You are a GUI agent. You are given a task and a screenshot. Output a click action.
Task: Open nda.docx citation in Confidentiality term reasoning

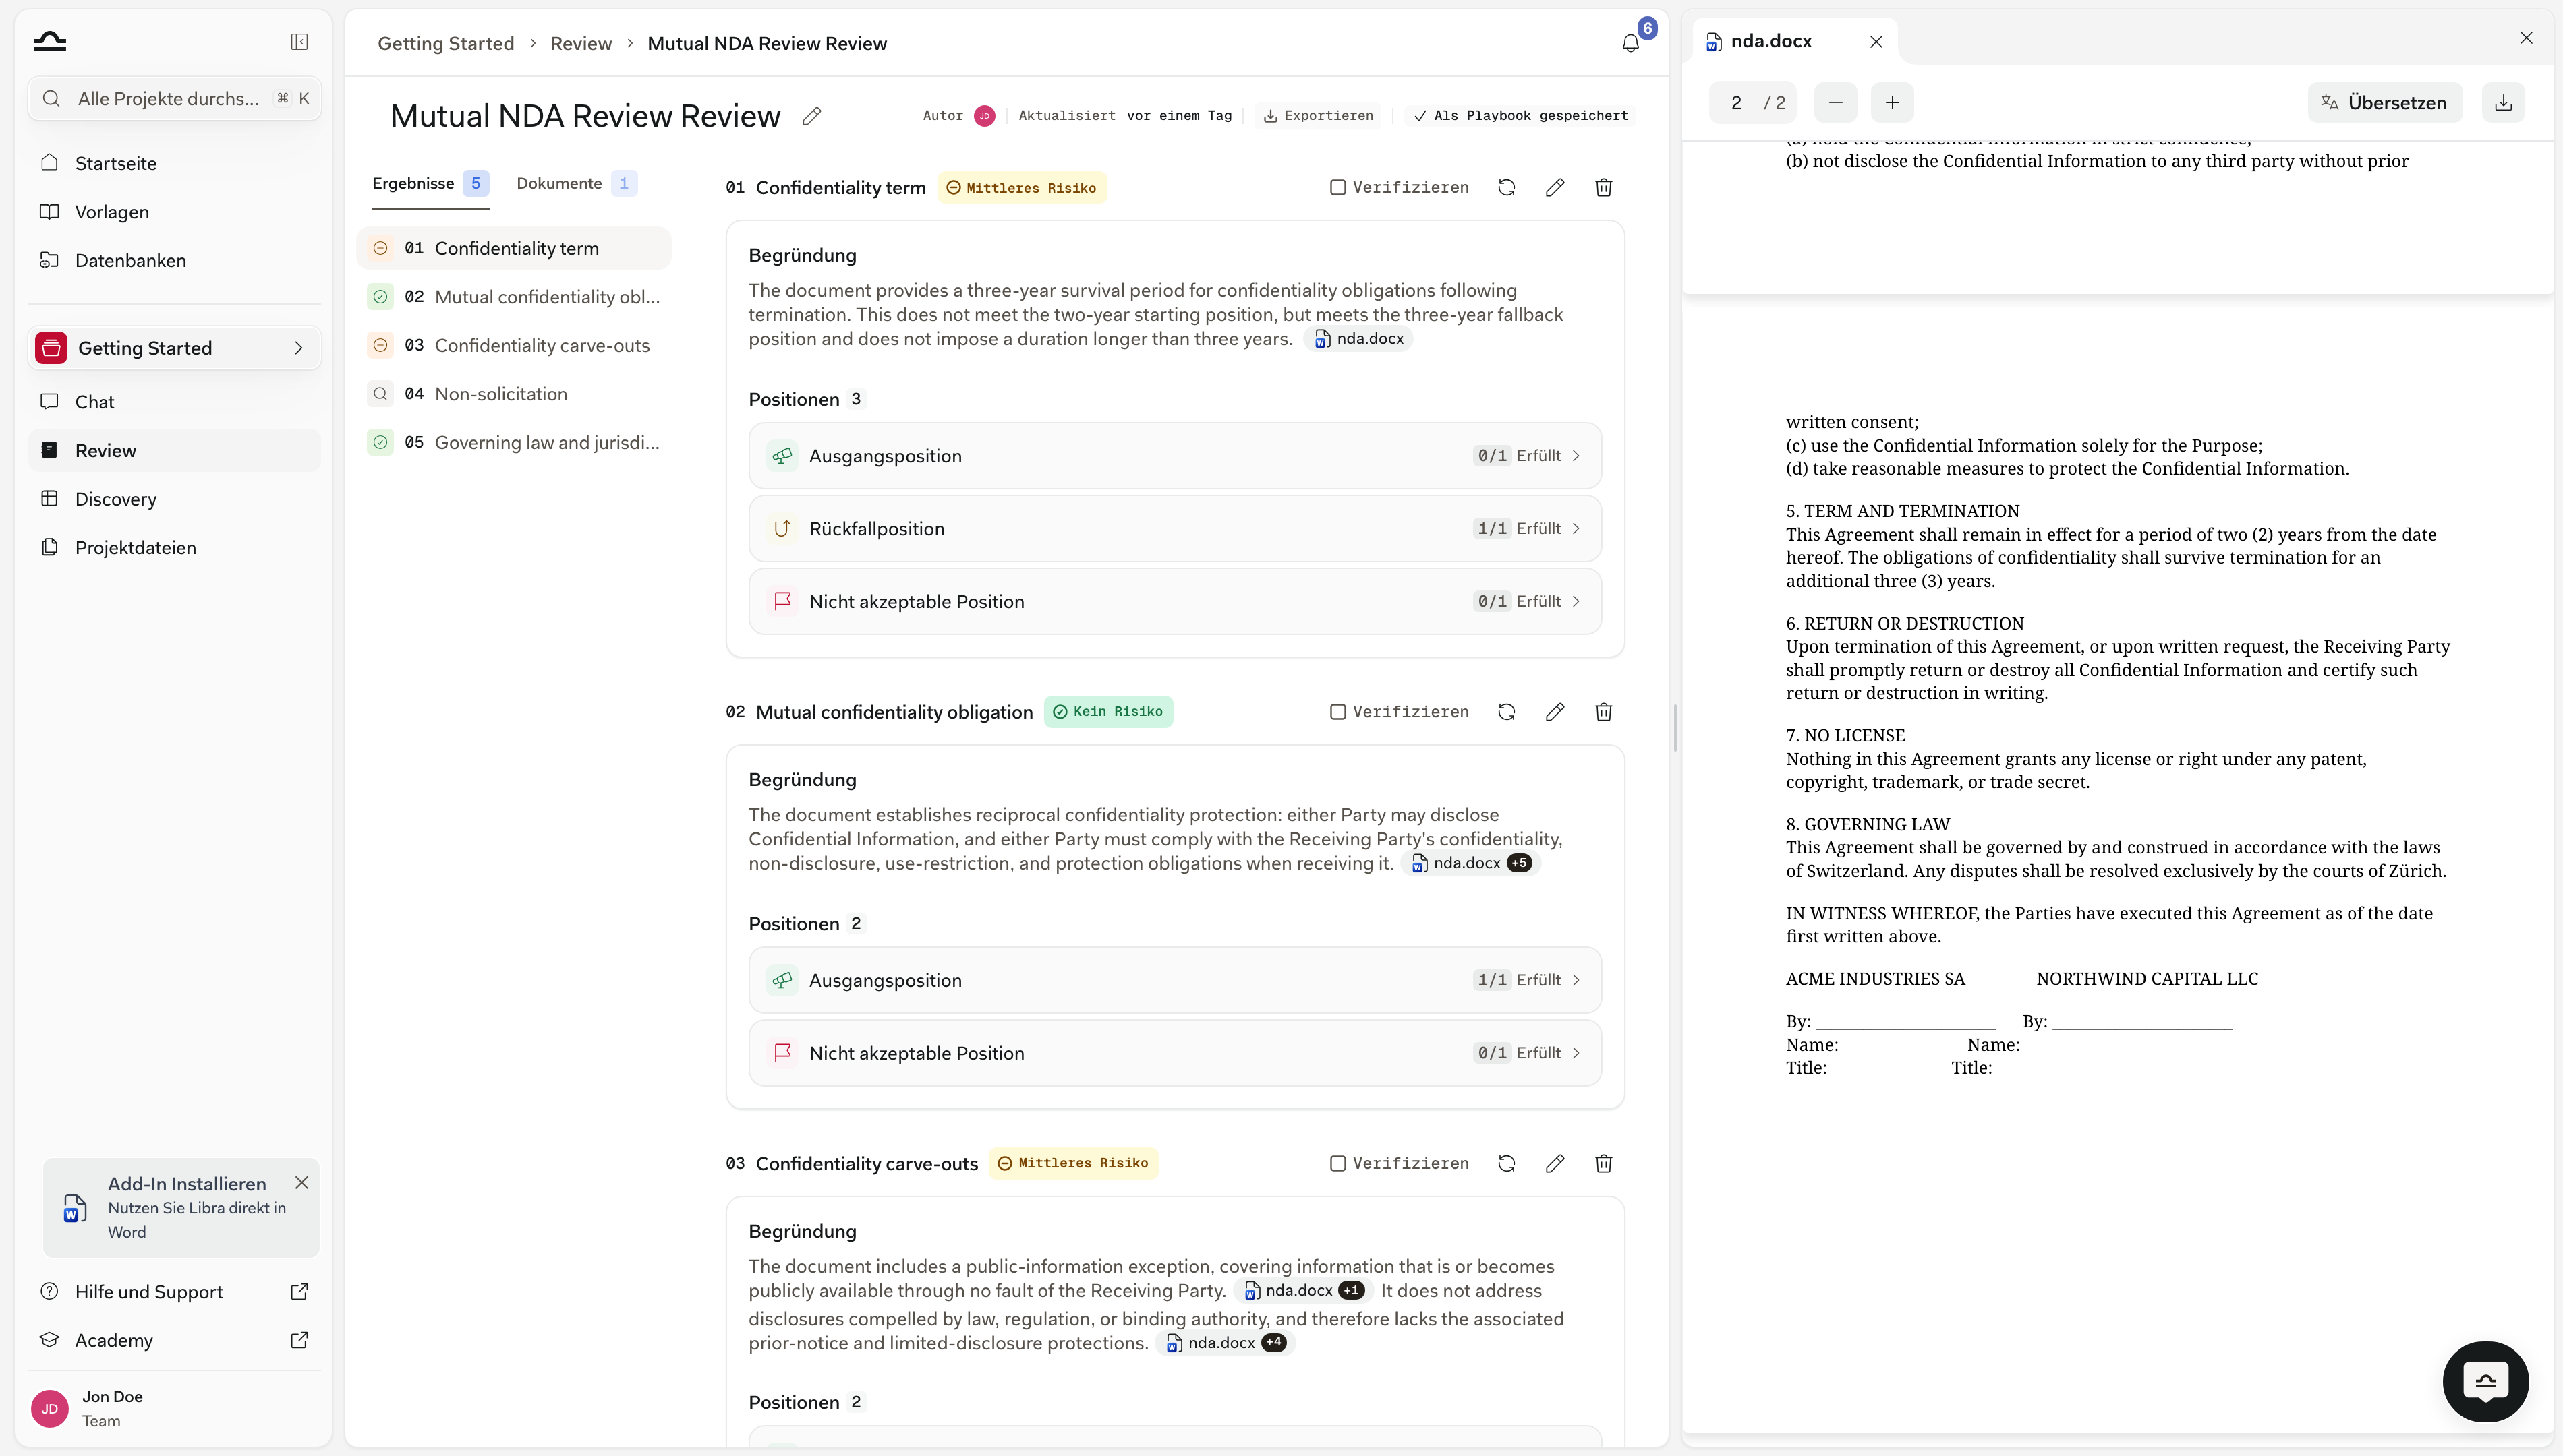point(1358,339)
